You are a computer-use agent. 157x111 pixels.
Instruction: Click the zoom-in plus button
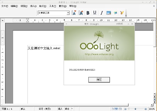[146, 109]
